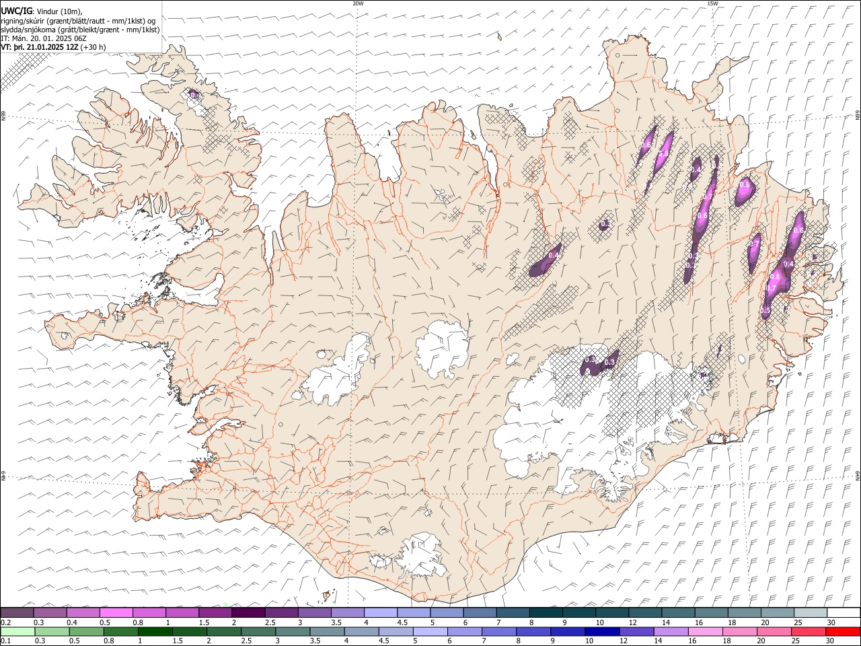Click the '0.2' label on the snow scale

click(5, 622)
